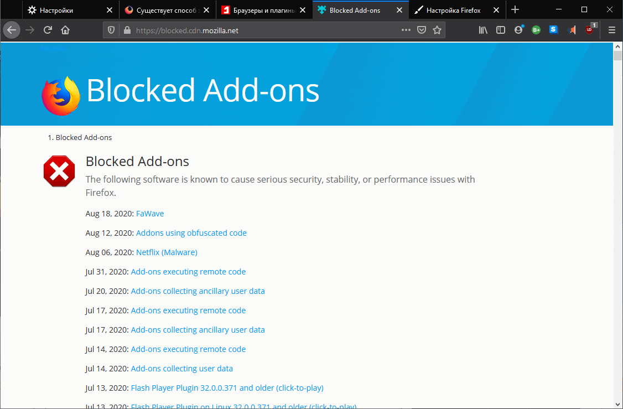
Task: Open page actions three-dot menu
Action: tap(406, 30)
